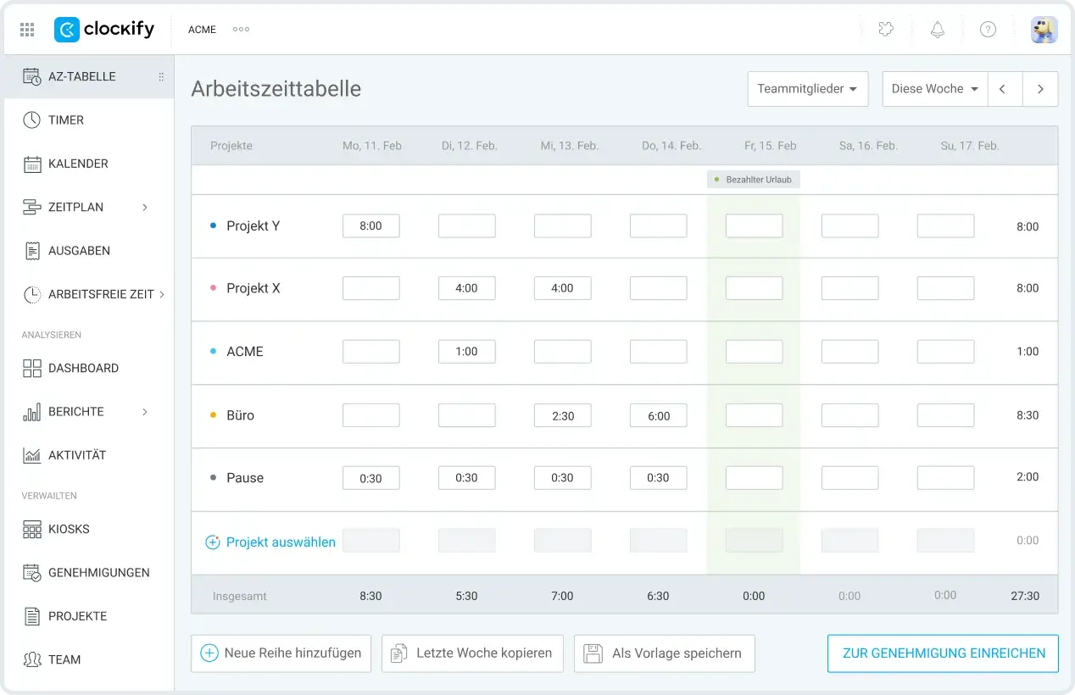Click the weekly total 27:30
Viewport: 1075px width, 695px height.
click(x=1025, y=596)
